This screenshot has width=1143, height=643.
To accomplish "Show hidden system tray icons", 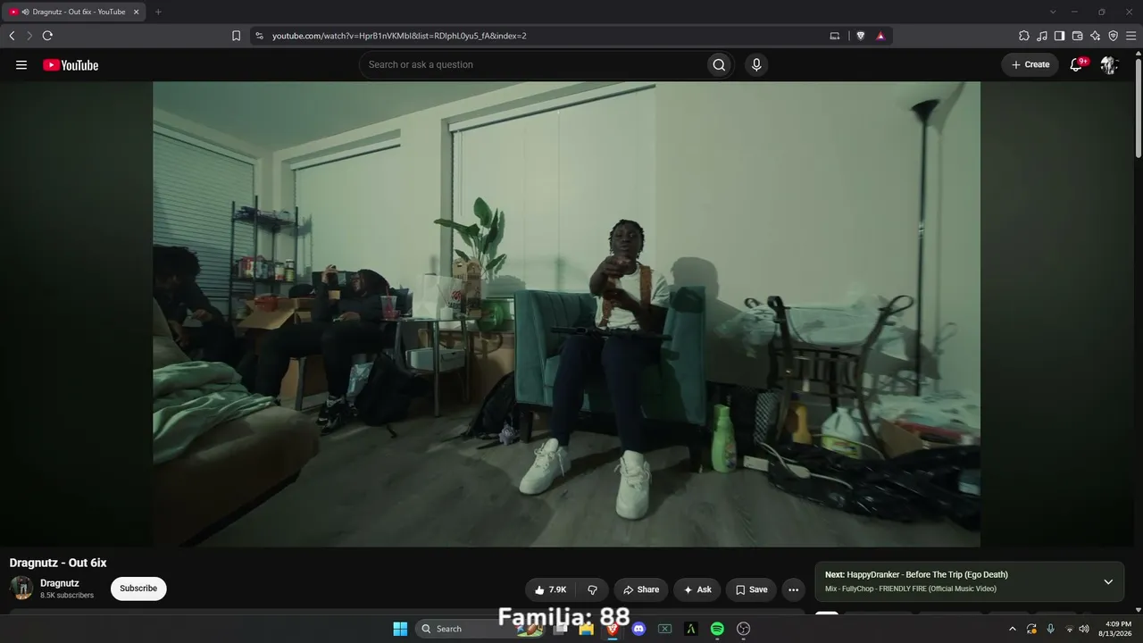I will click(1013, 629).
